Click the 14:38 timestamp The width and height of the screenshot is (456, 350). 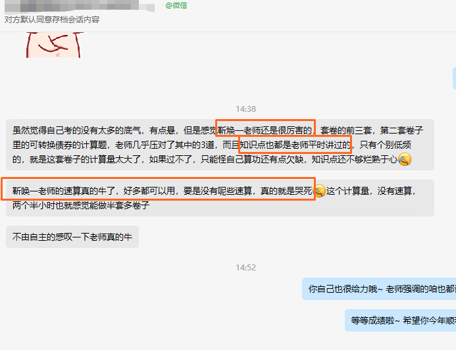(x=245, y=109)
